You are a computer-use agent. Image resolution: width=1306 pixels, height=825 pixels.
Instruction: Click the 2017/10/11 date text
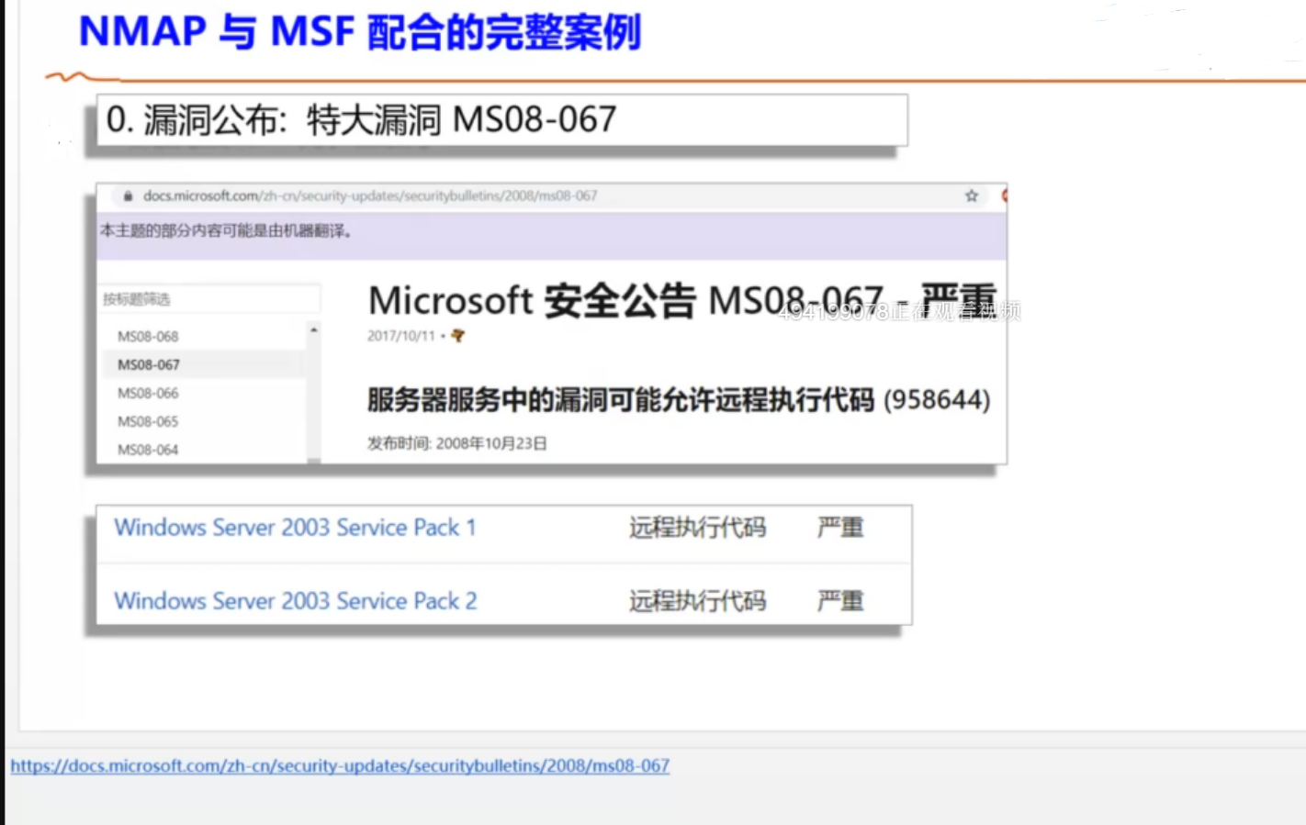[401, 336]
